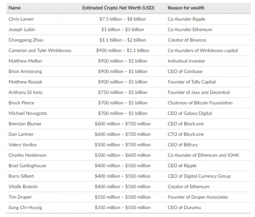The height and width of the screenshot is (217, 255).
Task: Select the Chris Larsen name cell
Action: [x=21, y=19]
